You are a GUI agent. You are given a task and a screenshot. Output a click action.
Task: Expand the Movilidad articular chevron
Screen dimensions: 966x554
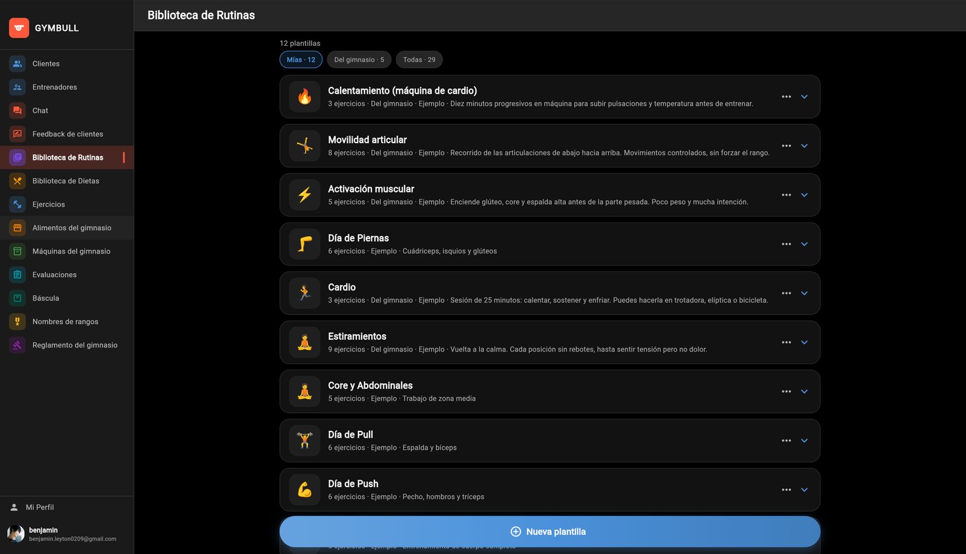pos(804,146)
